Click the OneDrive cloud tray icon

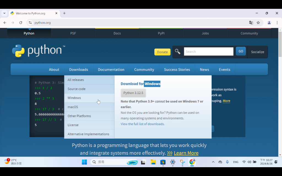pos(220,162)
